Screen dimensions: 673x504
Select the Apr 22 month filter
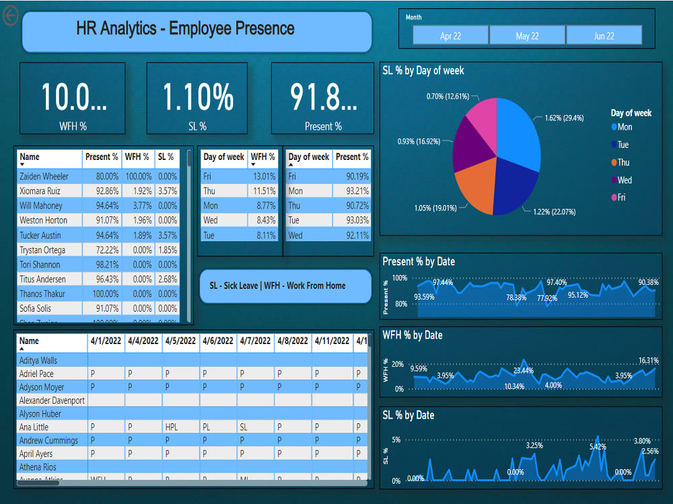click(450, 35)
